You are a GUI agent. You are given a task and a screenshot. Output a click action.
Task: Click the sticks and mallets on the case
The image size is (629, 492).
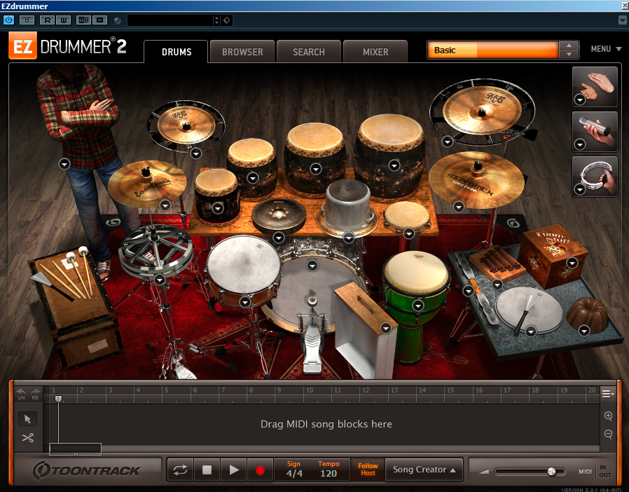pyautogui.click(x=66, y=275)
